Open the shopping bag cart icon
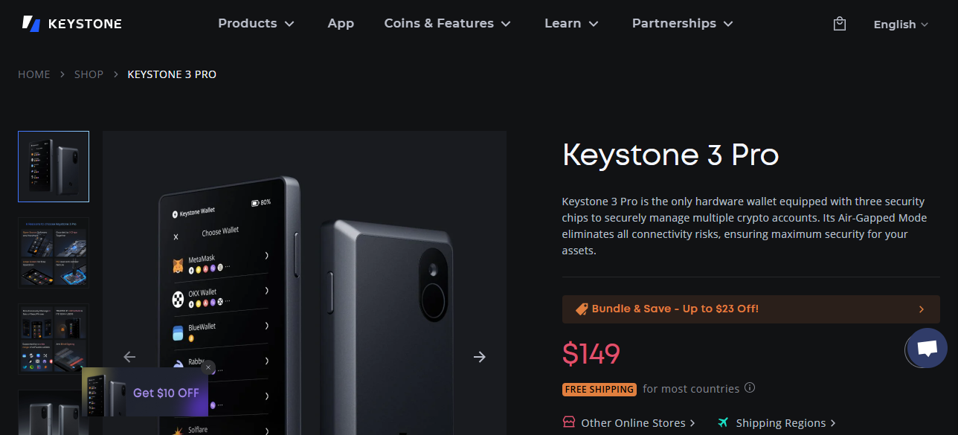The image size is (958, 435). point(839,23)
